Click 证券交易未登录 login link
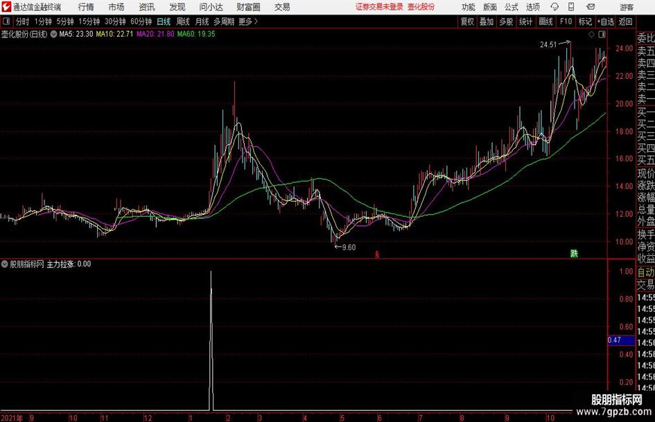The image size is (655, 422). (379, 7)
